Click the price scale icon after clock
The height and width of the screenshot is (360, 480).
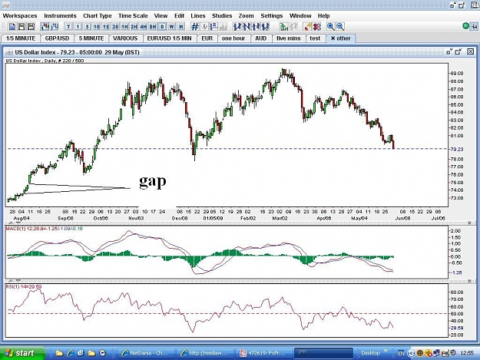coord(214,27)
